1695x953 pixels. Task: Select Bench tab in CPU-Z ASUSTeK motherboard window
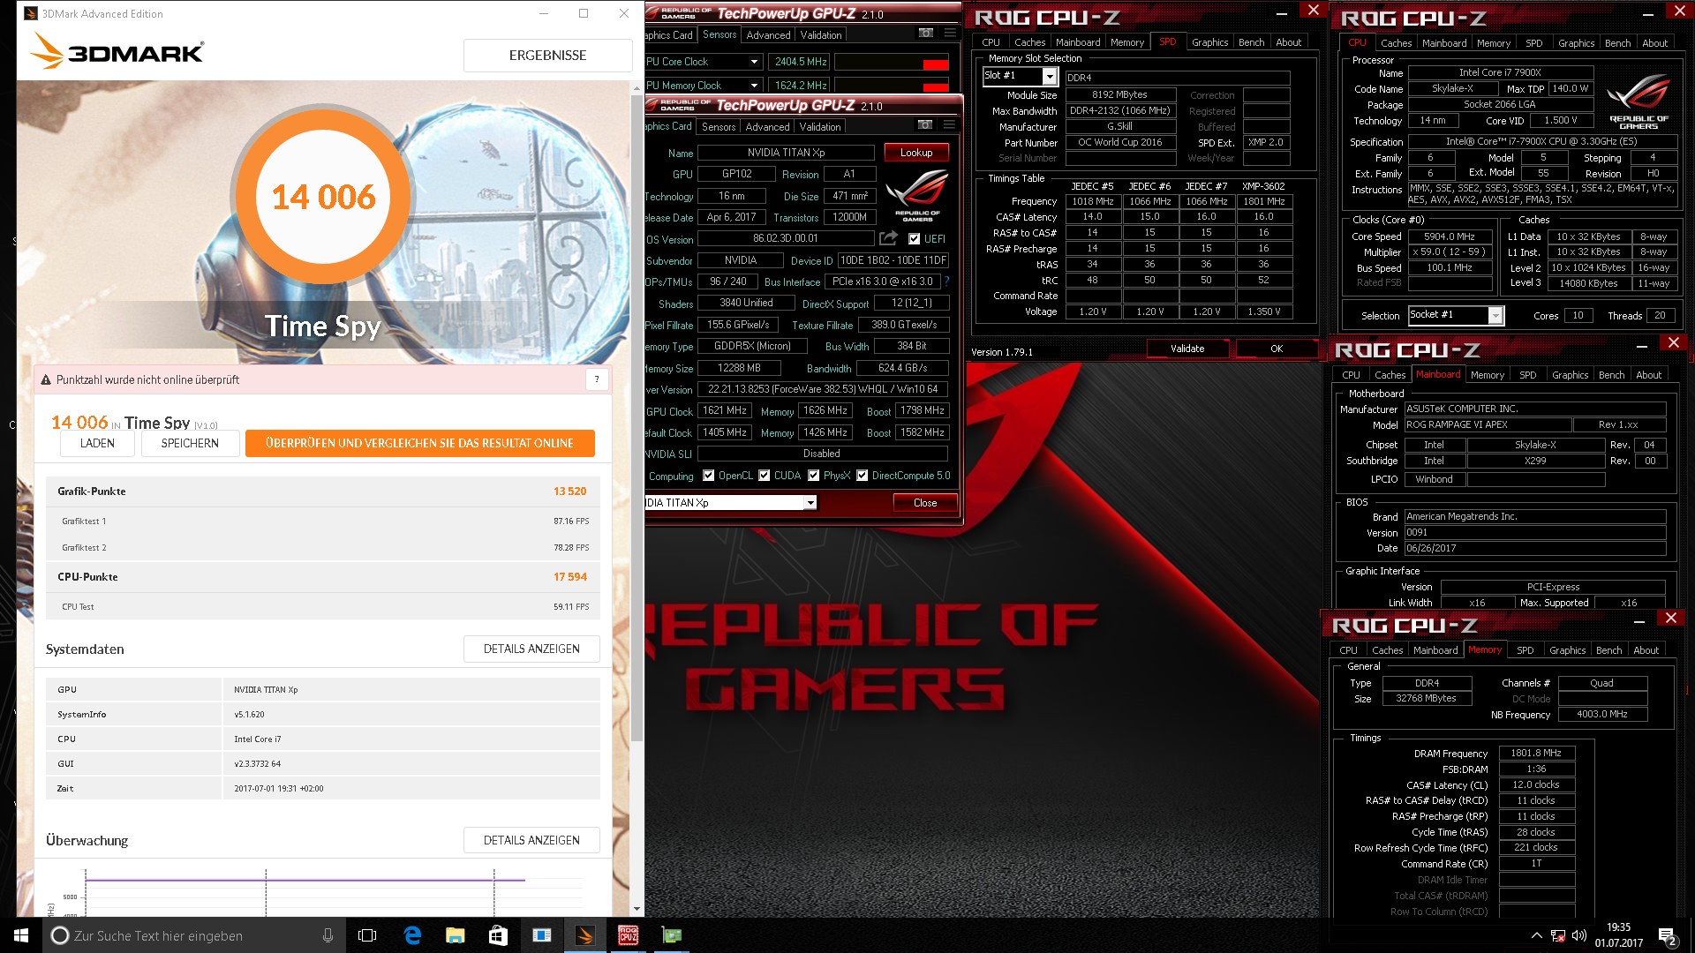coord(1611,375)
